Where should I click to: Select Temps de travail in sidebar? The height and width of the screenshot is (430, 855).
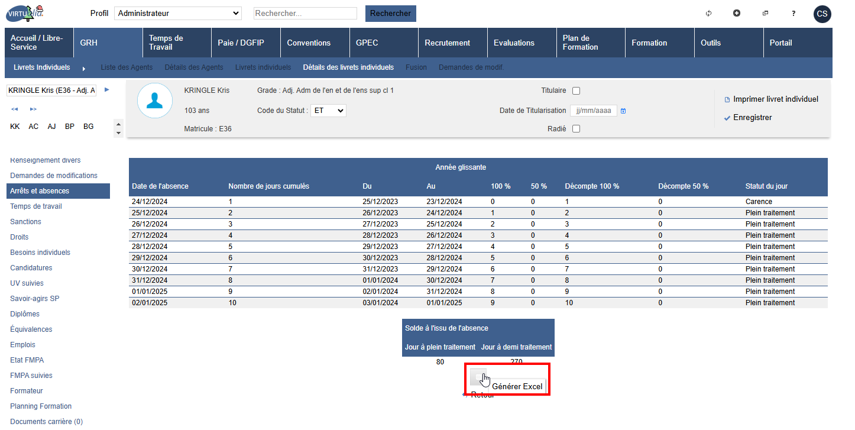36,206
